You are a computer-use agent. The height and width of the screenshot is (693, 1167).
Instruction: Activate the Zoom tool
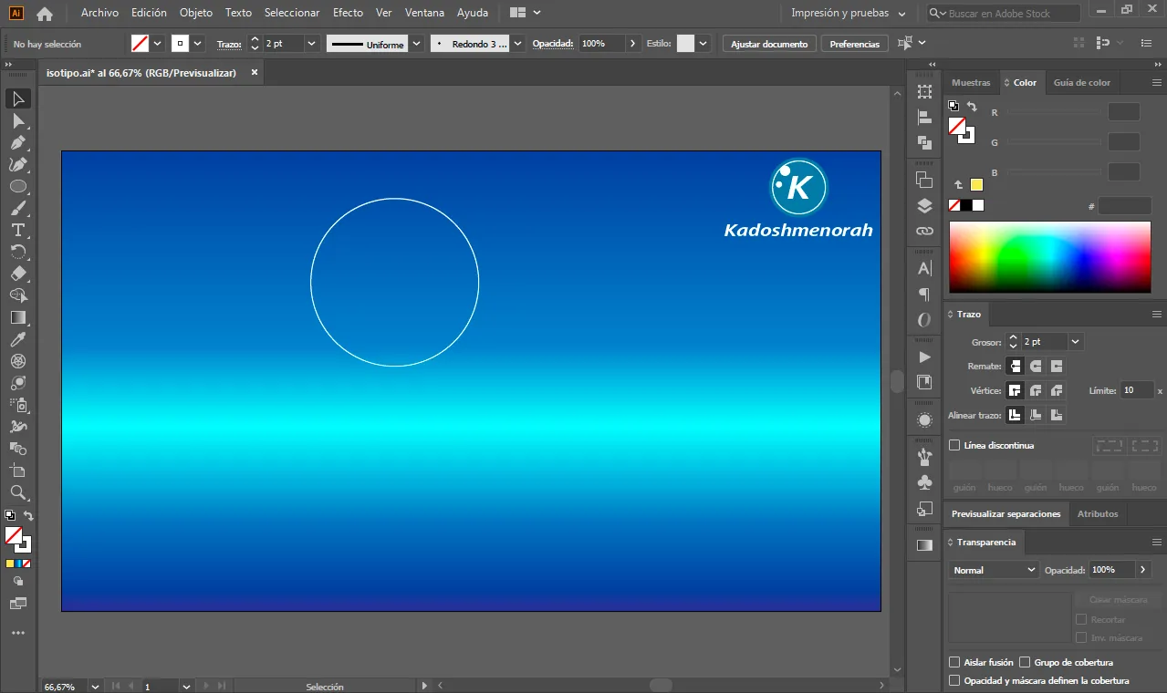point(17,493)
